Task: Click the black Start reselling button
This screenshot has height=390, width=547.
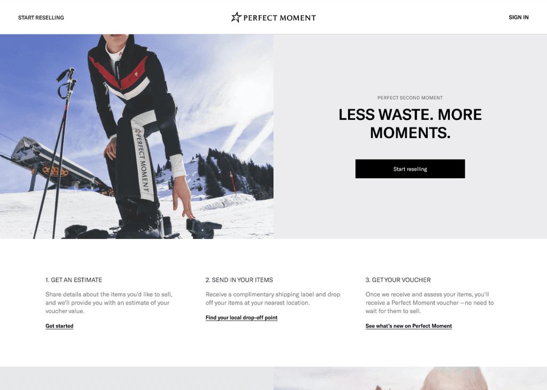Action: (x=410, y=169)
